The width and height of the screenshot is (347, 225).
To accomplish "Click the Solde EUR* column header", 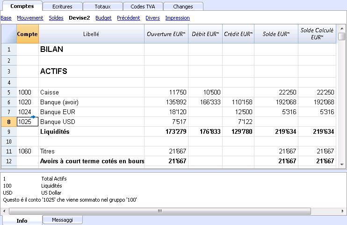I will coord(276,34).
